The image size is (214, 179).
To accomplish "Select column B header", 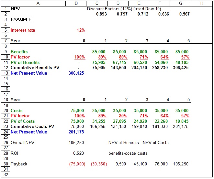I will [x=76, y=3].
